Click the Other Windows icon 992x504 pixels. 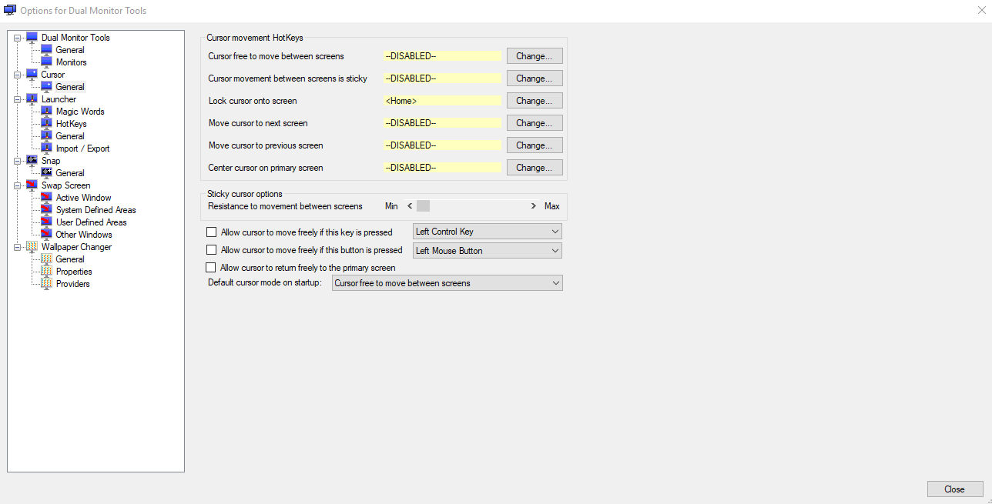46,235
